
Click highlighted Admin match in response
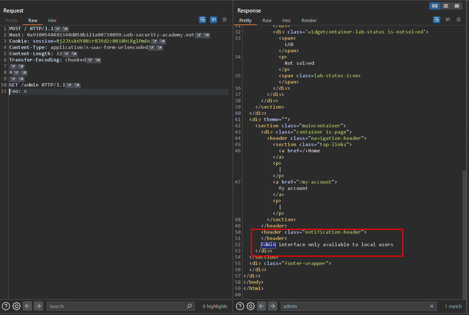pos(268,244)
